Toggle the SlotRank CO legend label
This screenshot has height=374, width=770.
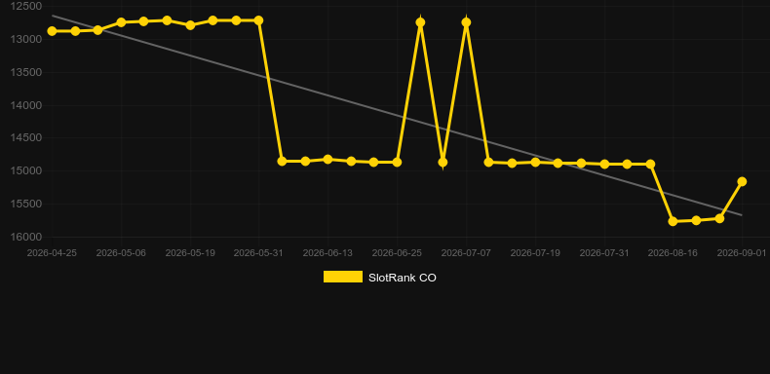coord(403,278)
